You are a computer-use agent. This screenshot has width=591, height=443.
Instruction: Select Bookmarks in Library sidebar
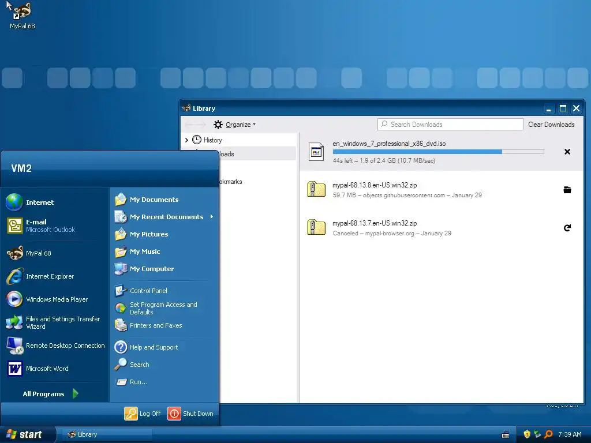(231, 182)
